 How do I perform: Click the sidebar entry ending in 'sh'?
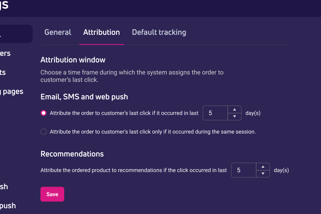pos(4,186)
